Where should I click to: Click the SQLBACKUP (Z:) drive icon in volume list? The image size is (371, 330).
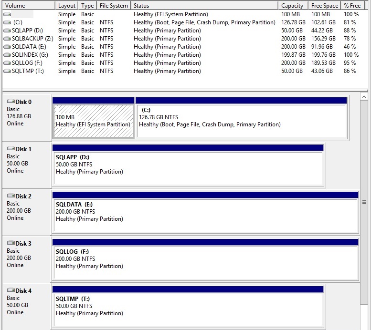(7, 39)
